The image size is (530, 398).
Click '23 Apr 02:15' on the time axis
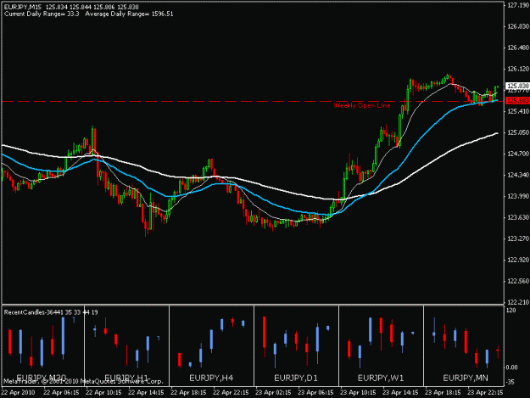pos(273,393)
